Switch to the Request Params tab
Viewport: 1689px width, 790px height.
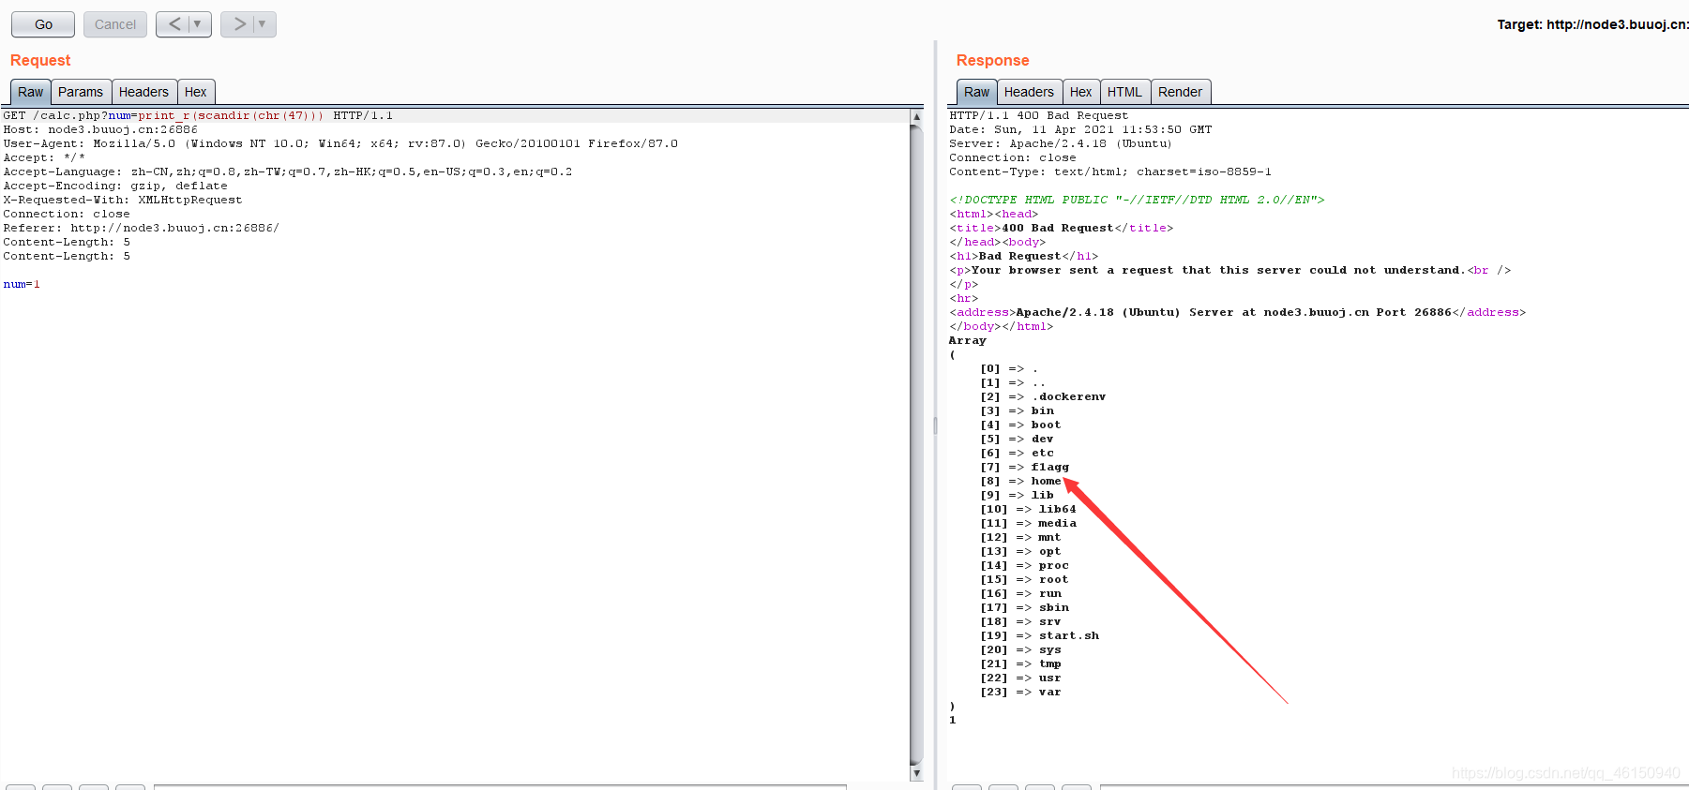81,92
